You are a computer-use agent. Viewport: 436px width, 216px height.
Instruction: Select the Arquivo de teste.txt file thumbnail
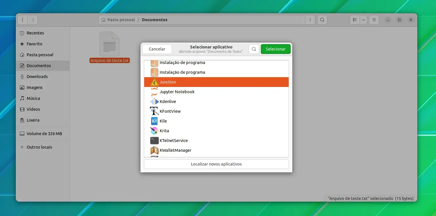[110, 44]
